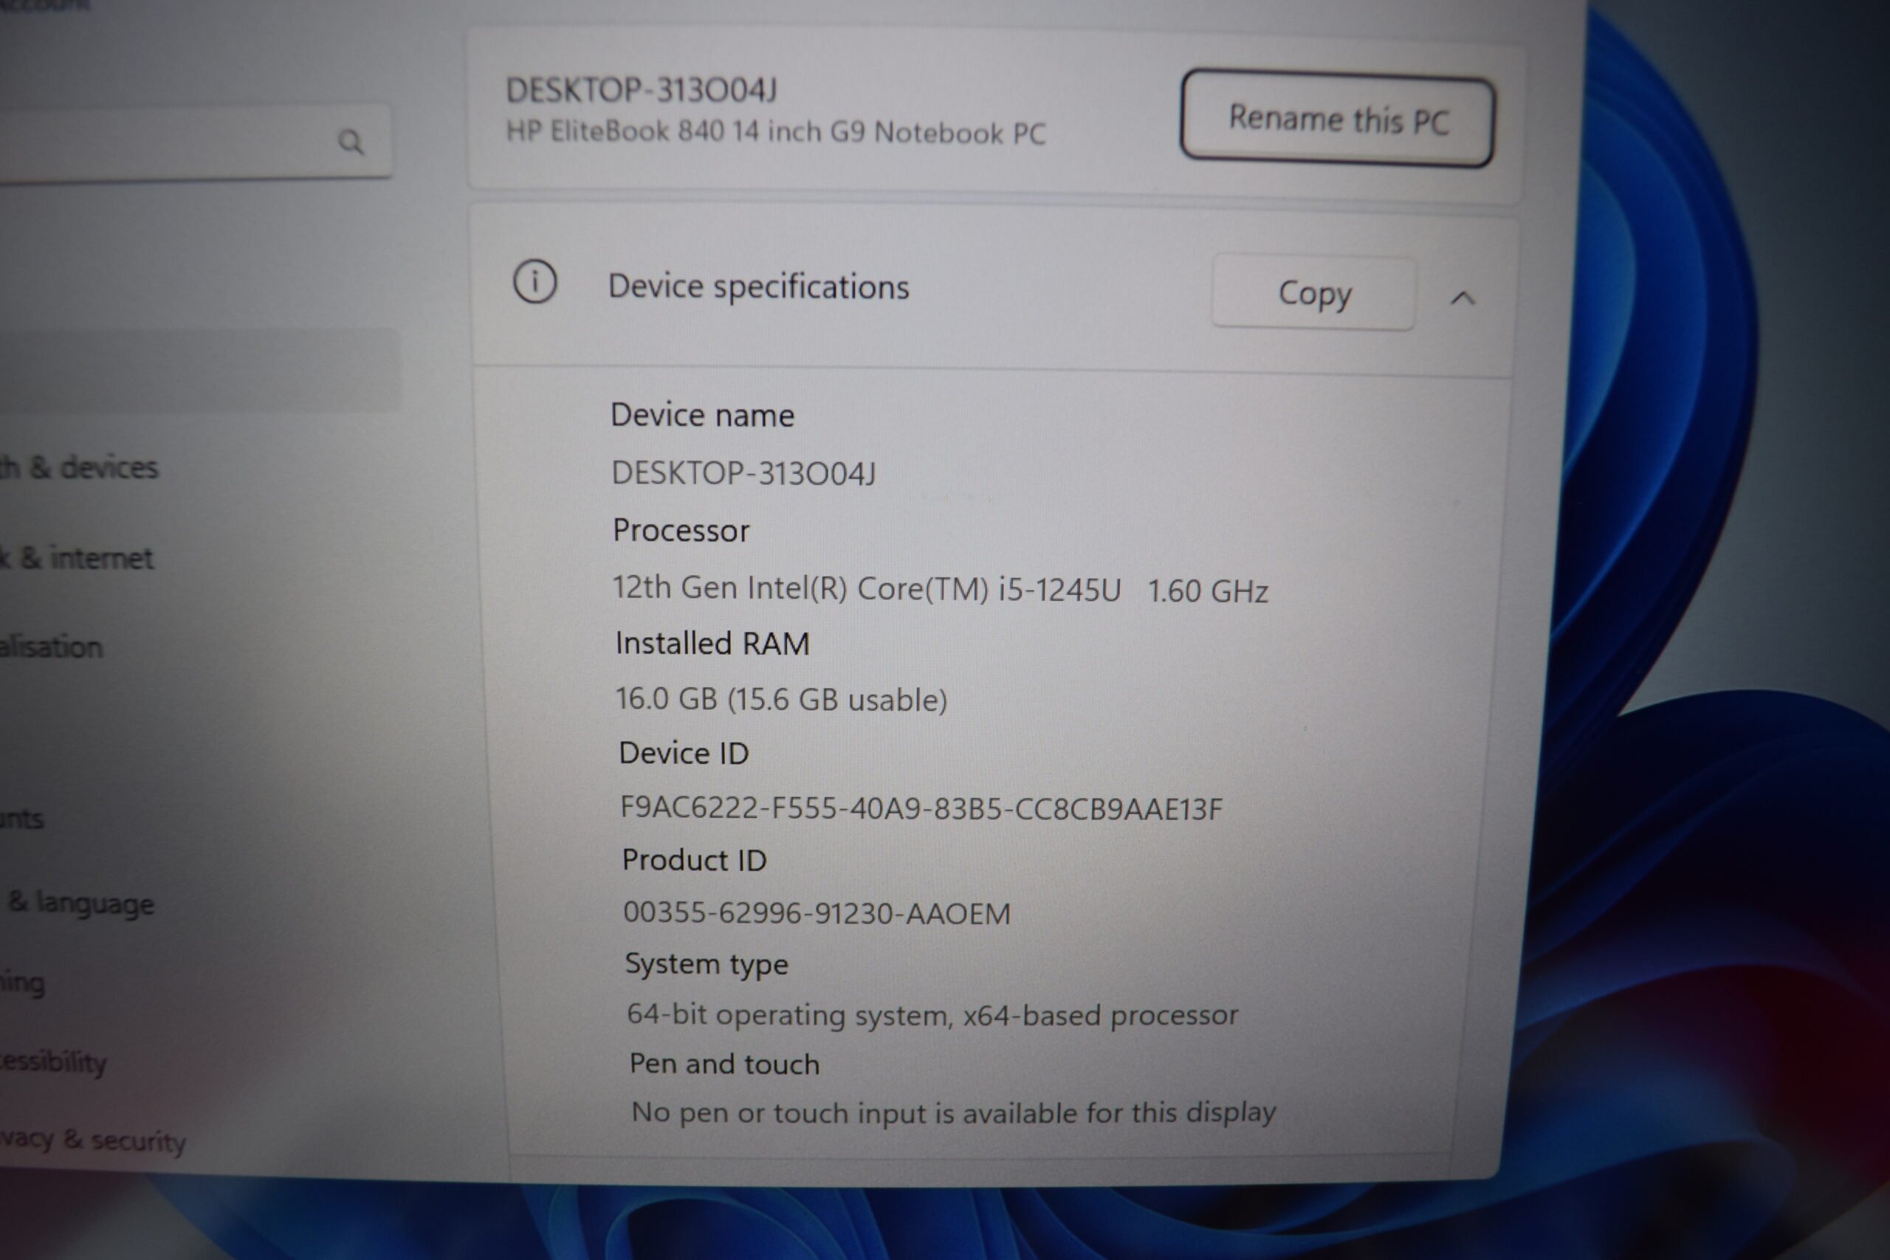
Task: Click the 16.0 GB (15.6 GB usable) value
Action: [x=781, y=699]
